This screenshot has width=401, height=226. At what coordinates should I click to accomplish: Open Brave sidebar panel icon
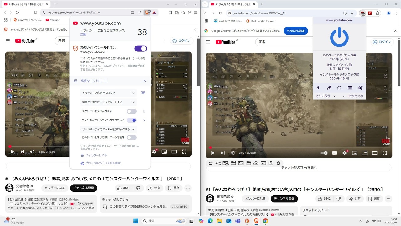coord(170,13)
